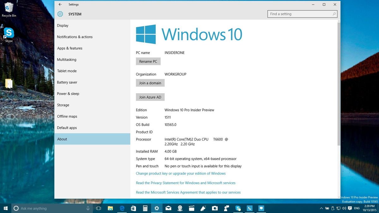Launch Calculator from the taskbar

(145, 208)
